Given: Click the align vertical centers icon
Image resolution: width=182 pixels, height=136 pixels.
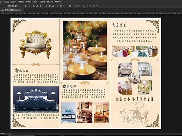Looking at the screenshot, I should tap(26, 6).
